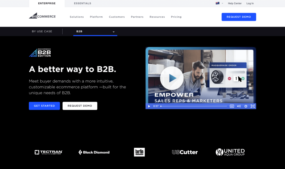The height and width of the screenshot is (169, 285).
Task: Click the United Aqua Group logo
Action: click(x=230, y=152)
